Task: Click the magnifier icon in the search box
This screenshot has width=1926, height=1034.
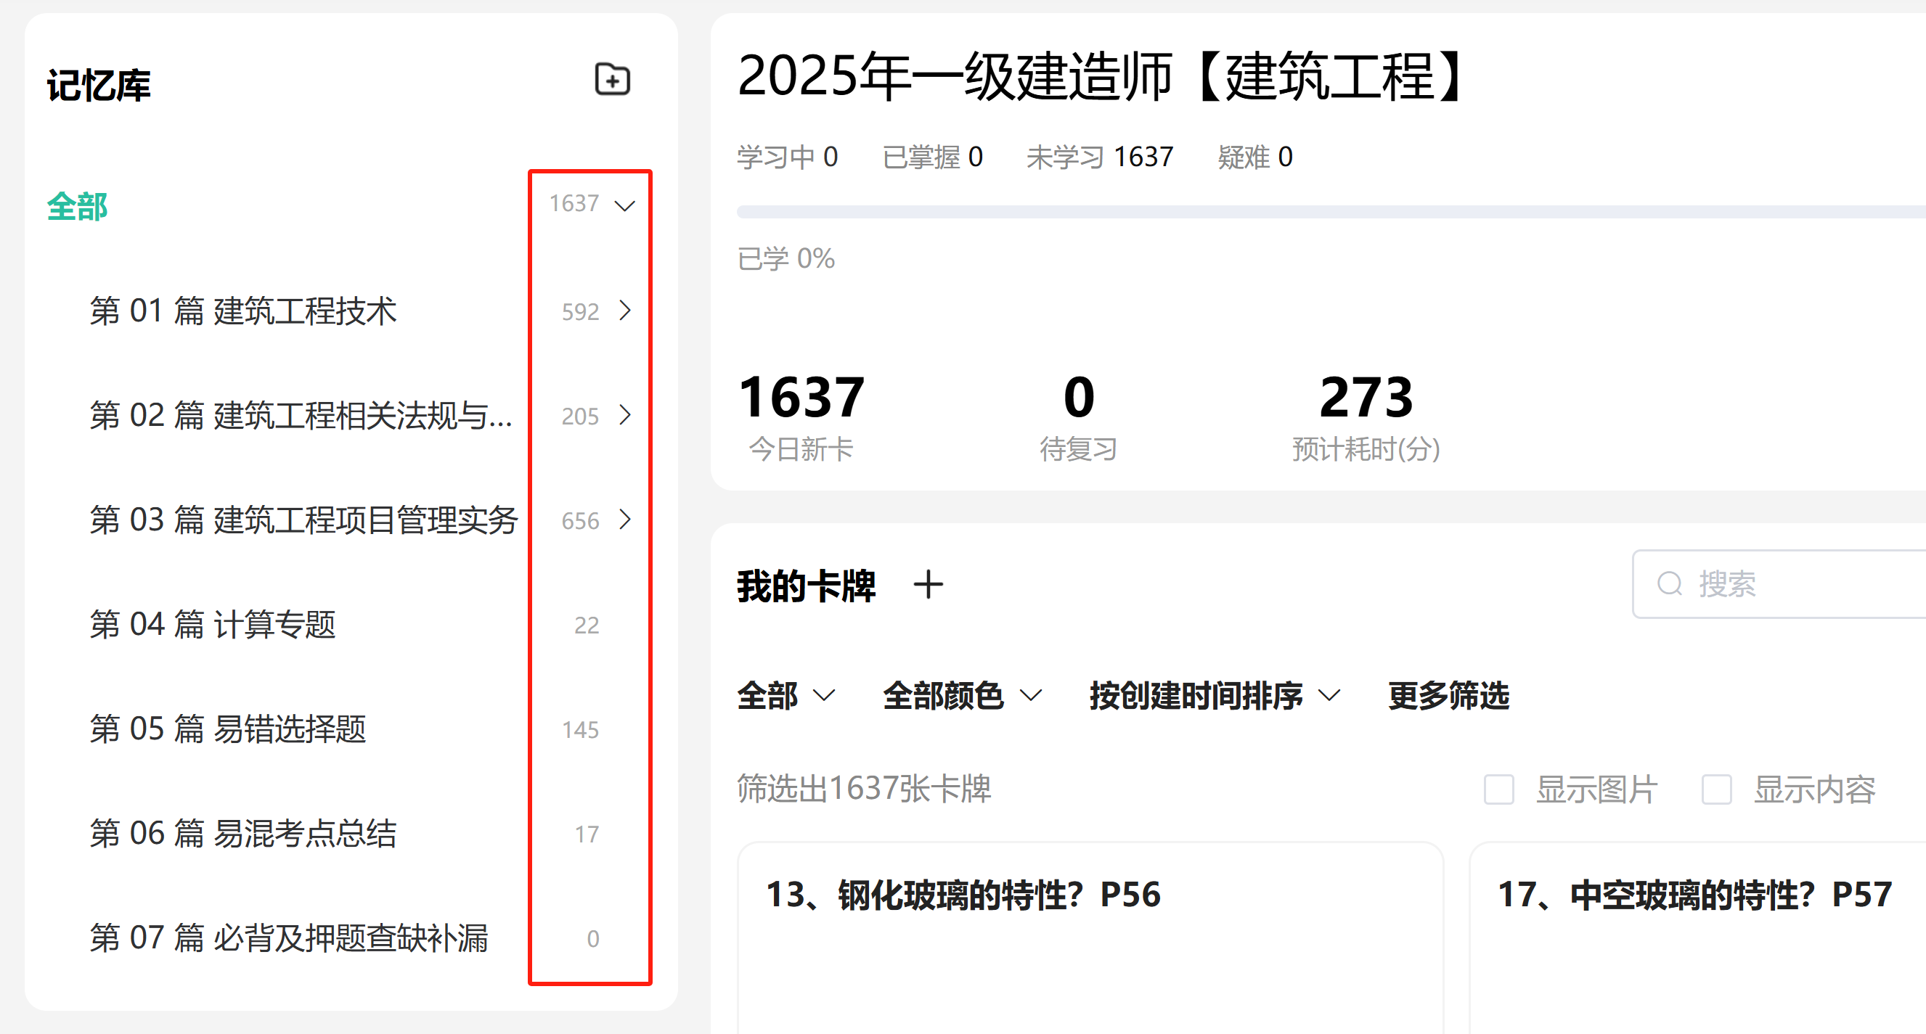Action: (x=1670, y=583)
